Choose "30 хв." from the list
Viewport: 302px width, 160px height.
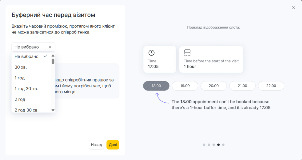coord(21,67)
